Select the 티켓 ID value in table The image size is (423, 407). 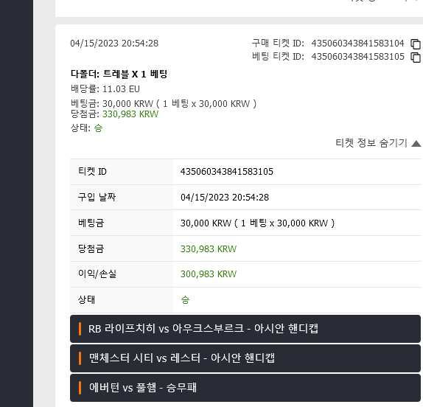227,172
